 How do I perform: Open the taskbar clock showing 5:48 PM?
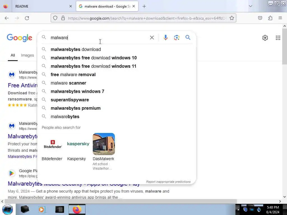point(273,210)
